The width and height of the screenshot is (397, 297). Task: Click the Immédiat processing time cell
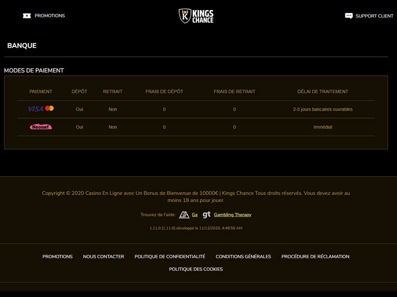click(x=323, y=127)
